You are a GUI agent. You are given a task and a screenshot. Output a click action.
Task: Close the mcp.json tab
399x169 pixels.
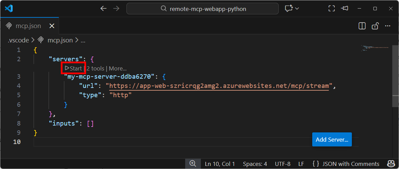coord(52,26)
